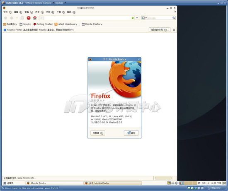Click the blue info icon in notification bar
Screen dimensions: 228x191
(5, 30)
